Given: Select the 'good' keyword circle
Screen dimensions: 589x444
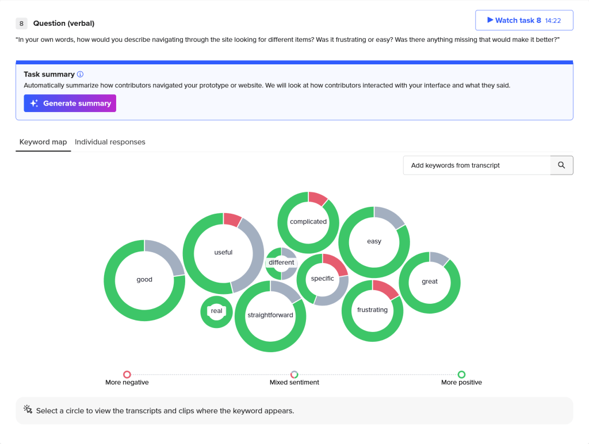Looking at the screenshot, I should point(144,280).
